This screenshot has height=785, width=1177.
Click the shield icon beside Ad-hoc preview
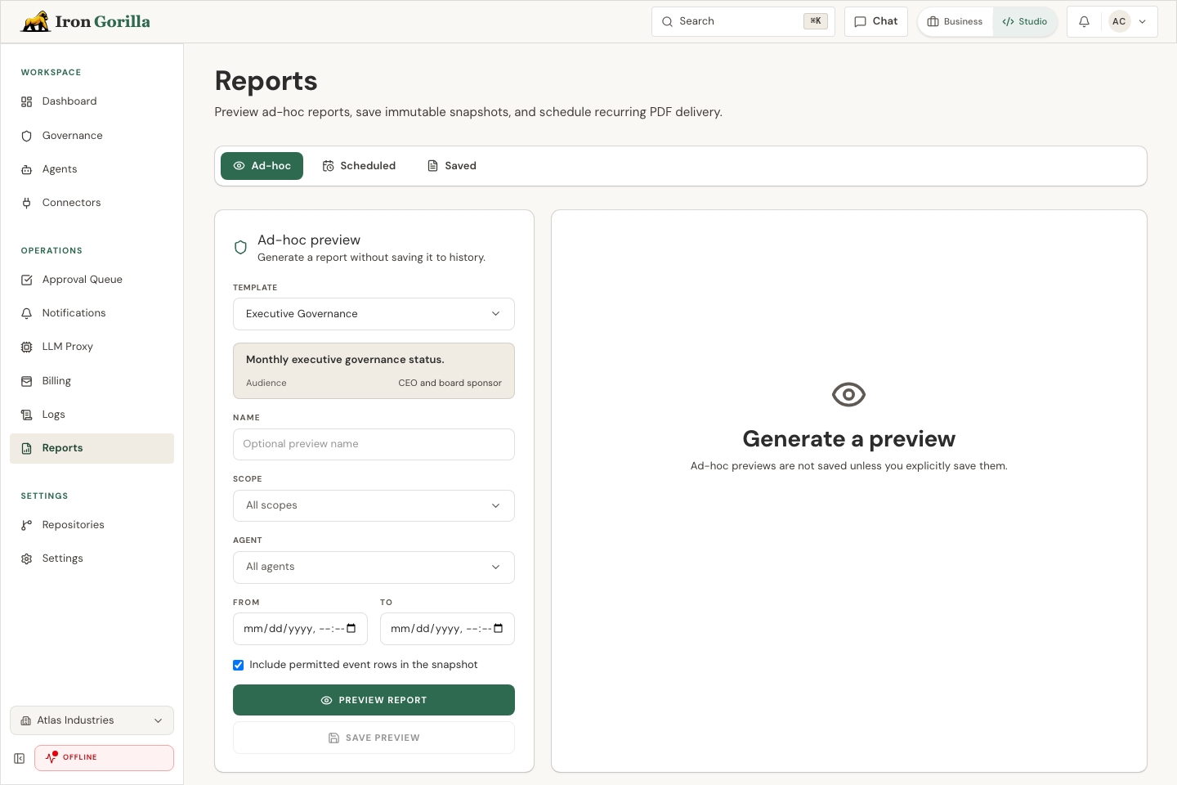[x=240, y=248]
